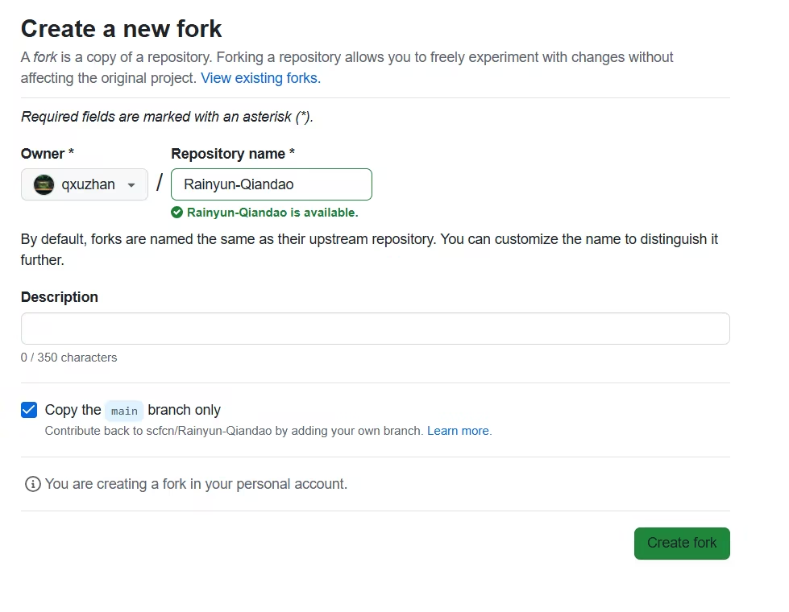Expand the Owner dropdown caret arrow

pos(131,185)
